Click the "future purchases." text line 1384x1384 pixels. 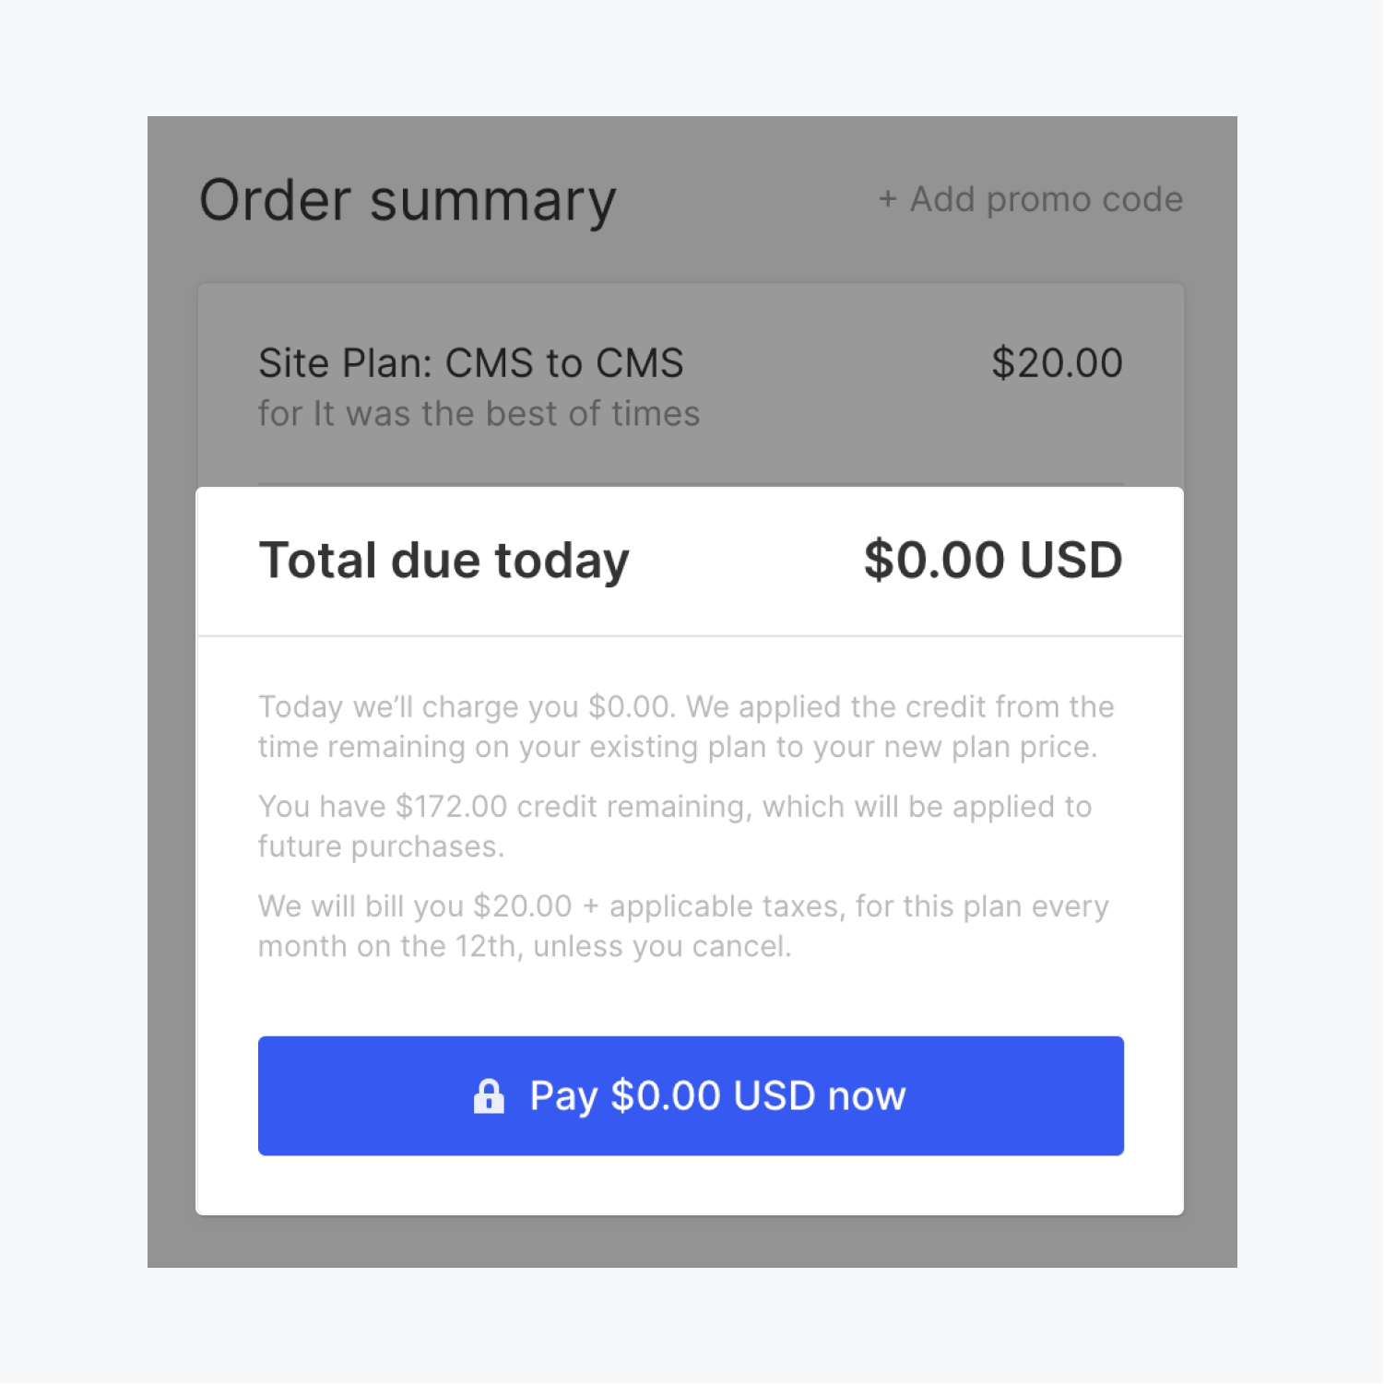(x=381, y=846)
